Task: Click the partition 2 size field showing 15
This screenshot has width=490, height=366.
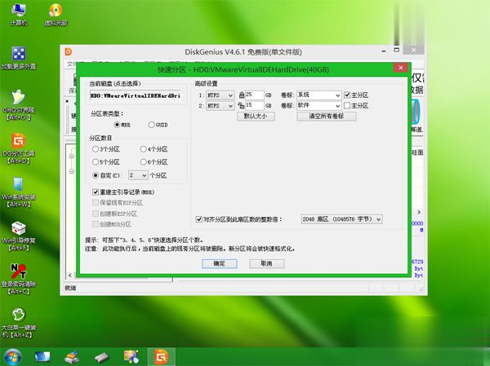Action: (254, 105)
